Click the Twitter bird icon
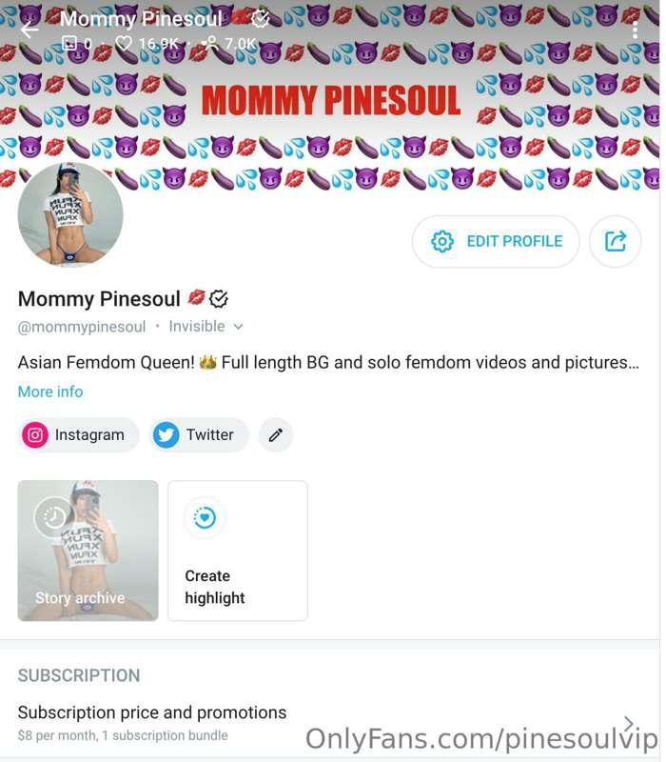The width and height of the screenshot is (666, 762). pyautogui.click(x=166, y=435)
